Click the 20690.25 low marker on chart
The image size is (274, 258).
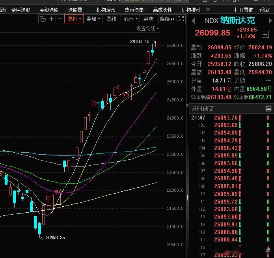pos(55,237)
